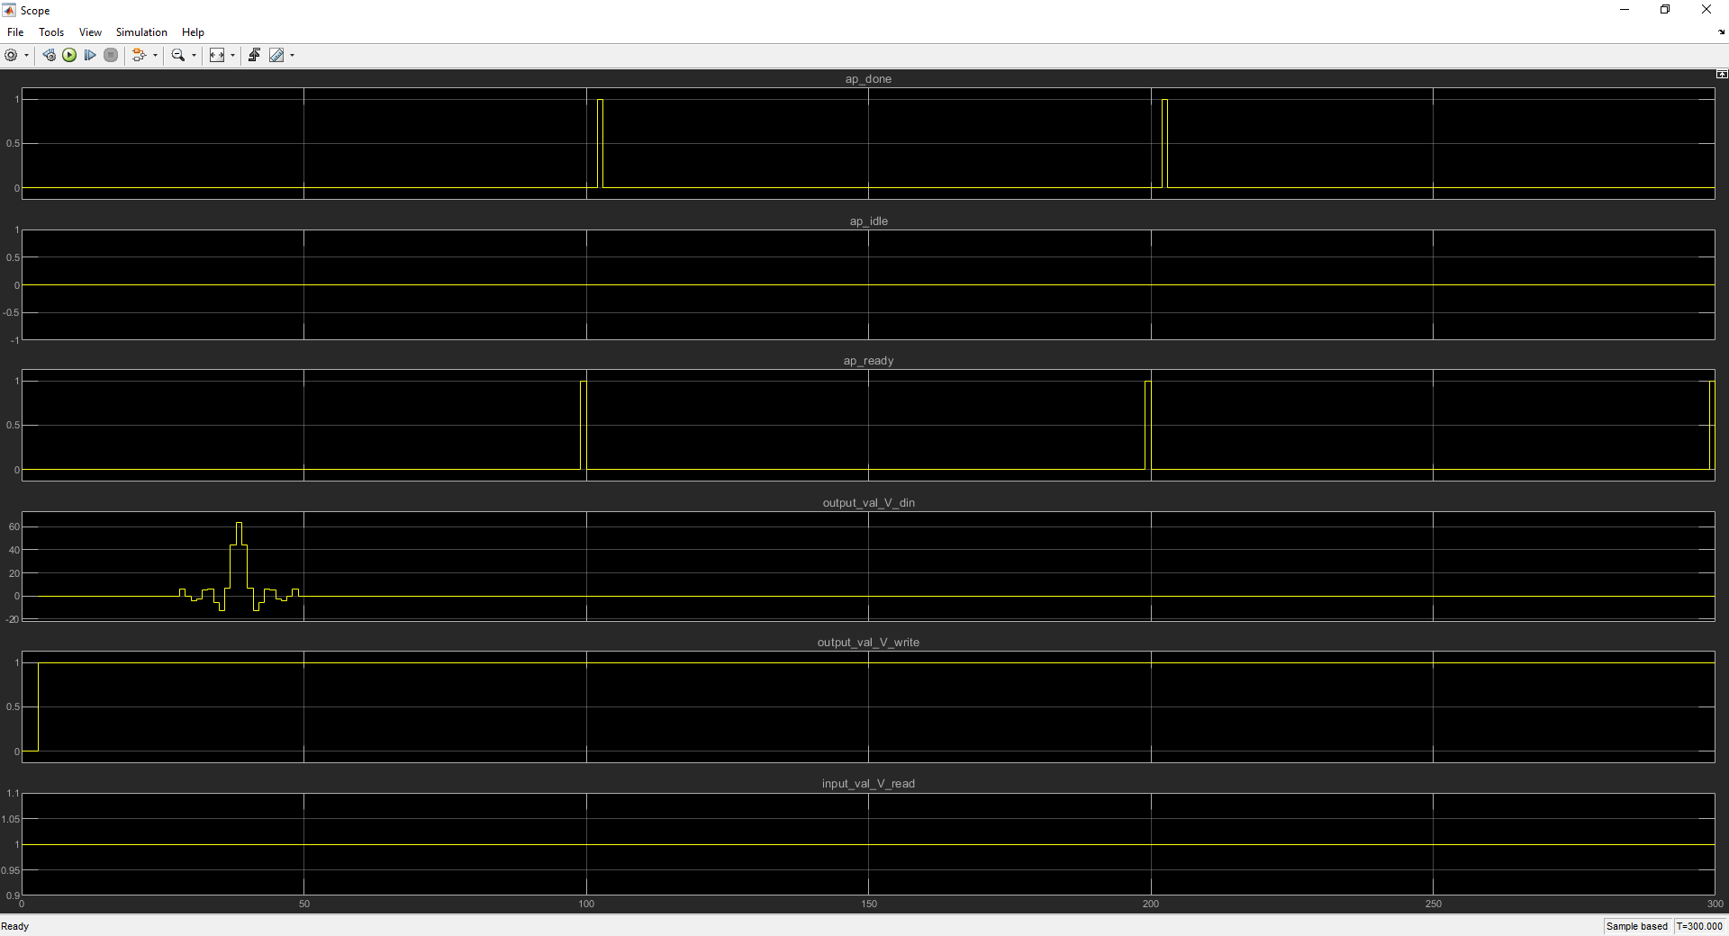Stop the simulation with the grey stop button

tap(111, 55)
